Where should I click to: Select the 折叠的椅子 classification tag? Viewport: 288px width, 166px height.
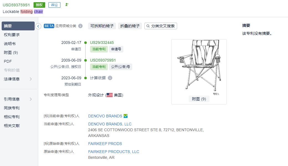click(x=130, y=26)
